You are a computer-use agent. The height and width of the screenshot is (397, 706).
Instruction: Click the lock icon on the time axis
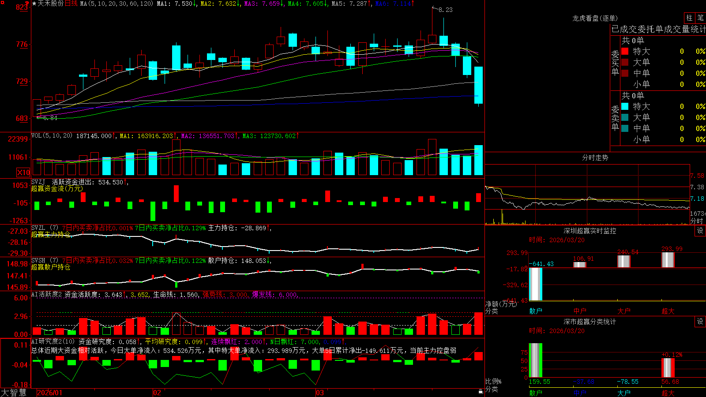tap(481, 392)
